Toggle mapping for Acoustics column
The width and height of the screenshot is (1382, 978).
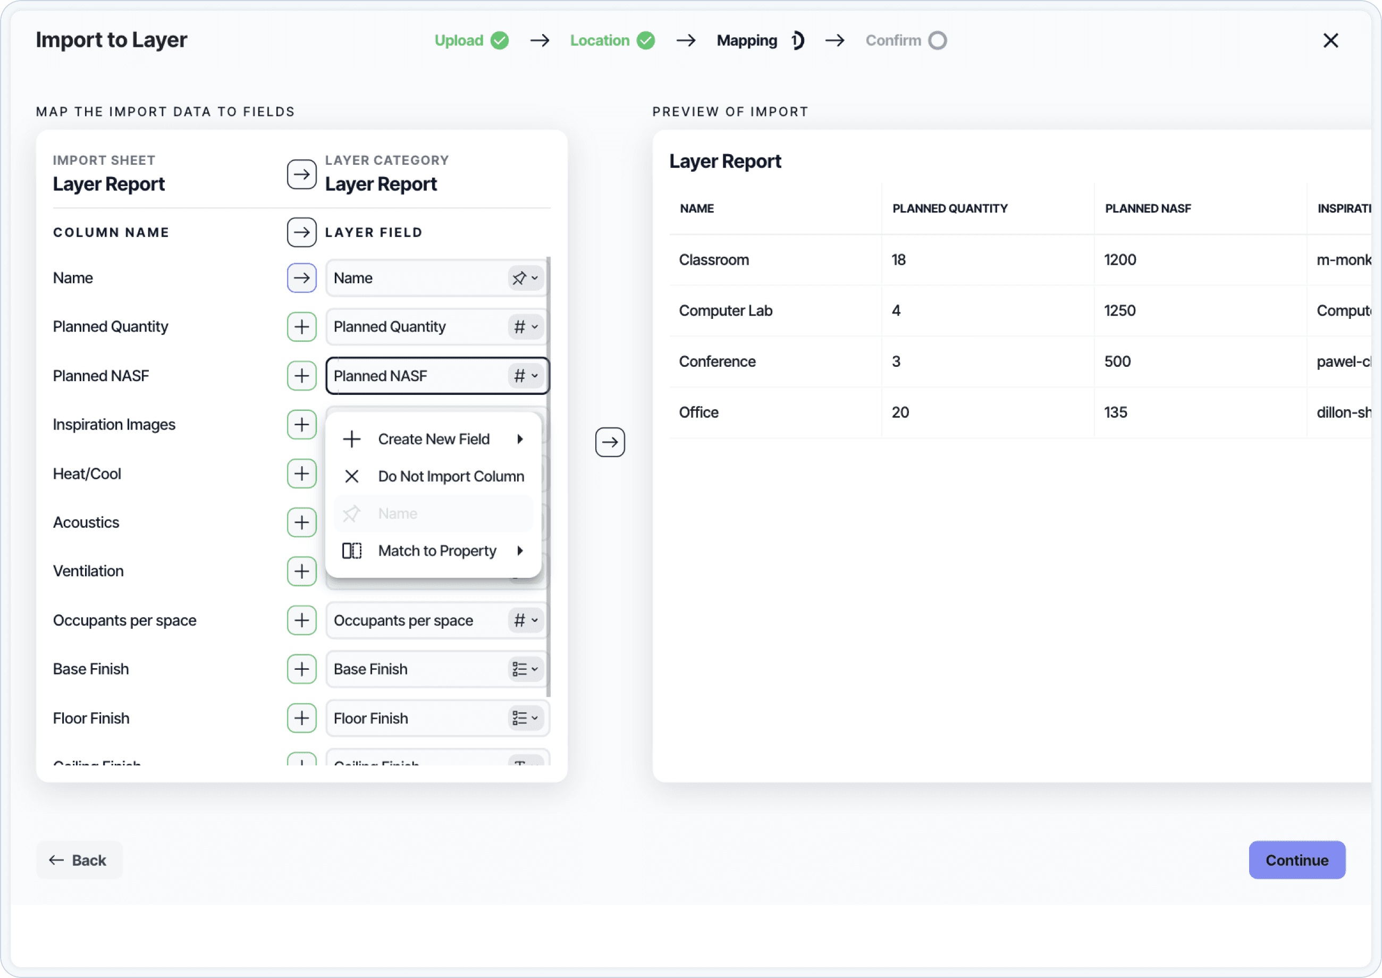[302, 522]
